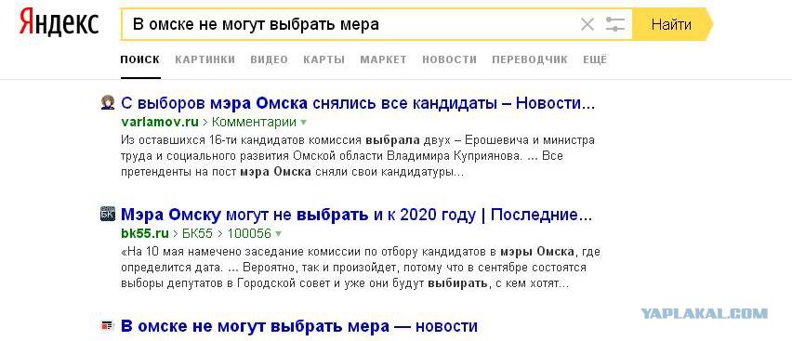Click the news result favicon icon

pos(108,325)
